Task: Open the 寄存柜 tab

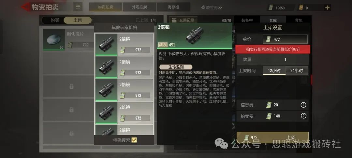Action: pos(173,7)
